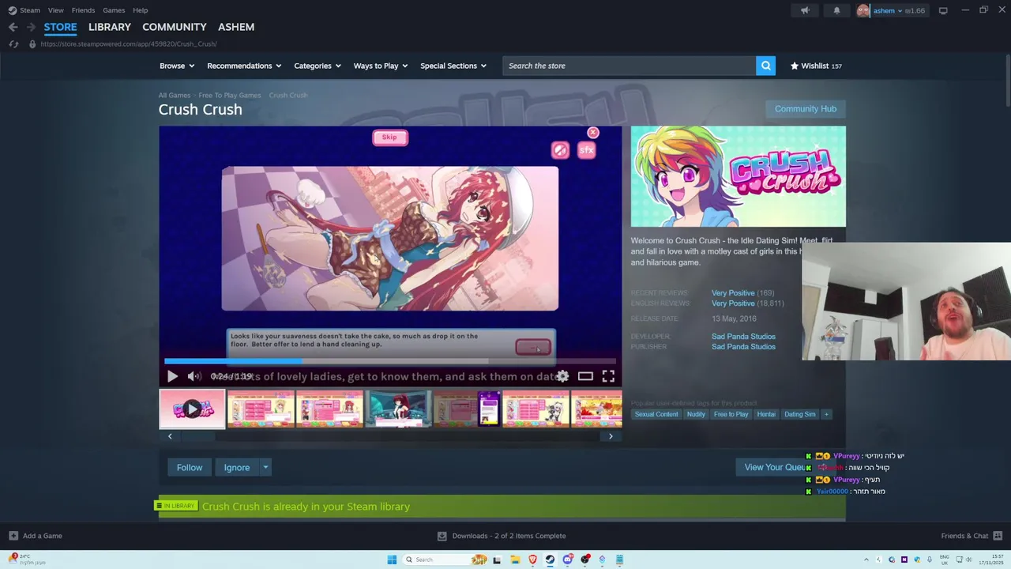Click the Free To Play Games breadcrumb
This screenshot has width=1011, height=569.
230,95
